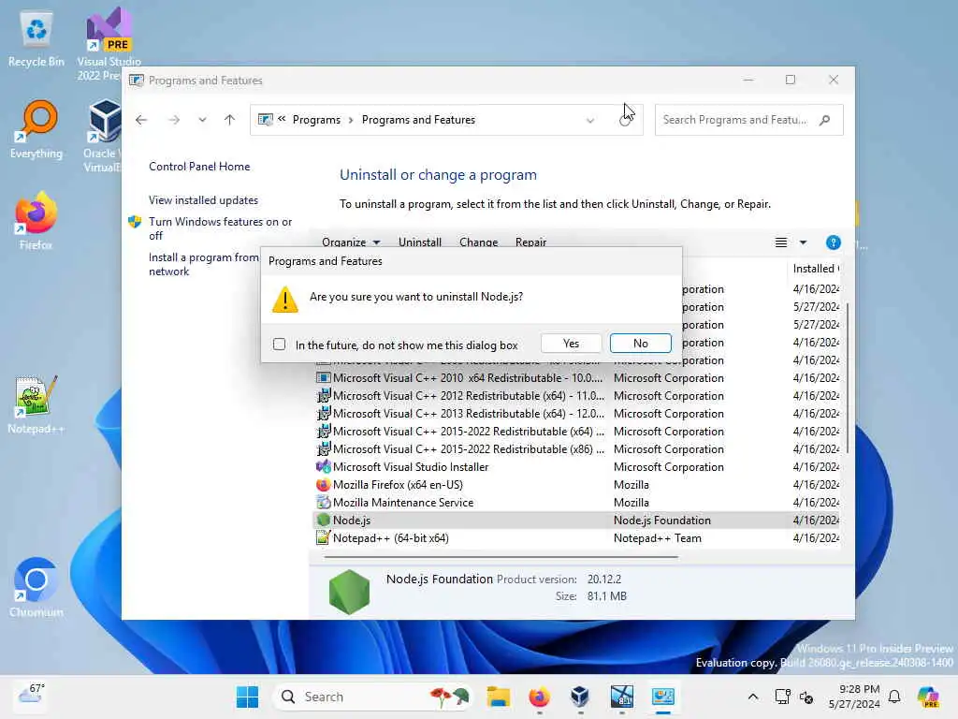Click the vertical scrollbar of program list
Image resolution: width=958 pixels, height=719 pixels.
pyautogui.click(x=847, y=377)
